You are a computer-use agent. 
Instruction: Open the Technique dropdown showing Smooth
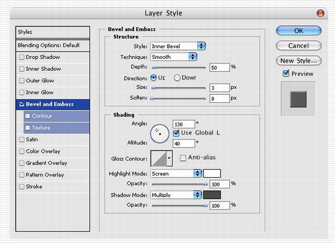[174, 57]
